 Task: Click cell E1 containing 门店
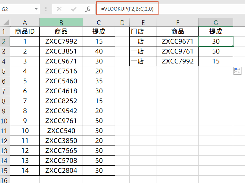tap(143, 31)
